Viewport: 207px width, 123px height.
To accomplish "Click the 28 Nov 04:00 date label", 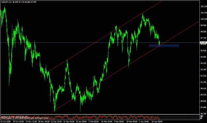I will pos(44,122).
